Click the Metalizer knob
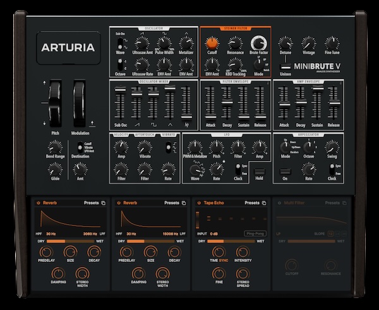379x310 pixels. 186,44
